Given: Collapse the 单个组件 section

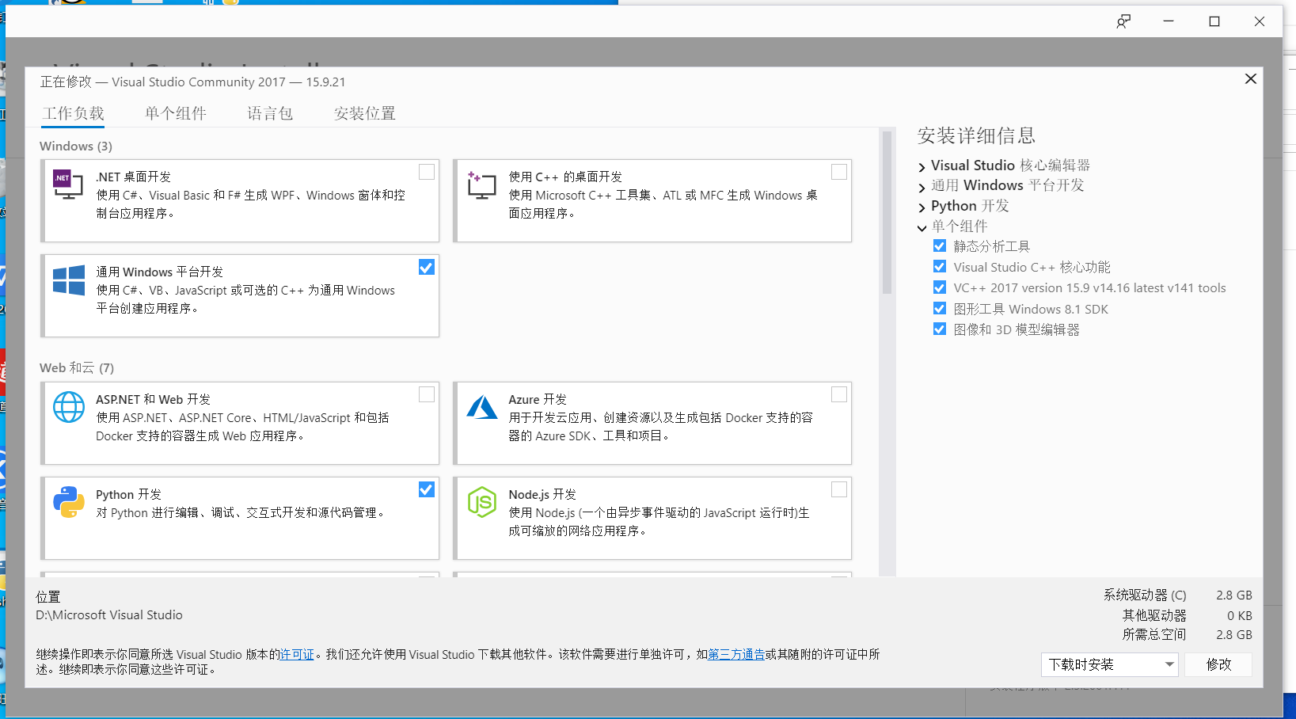Looking at the screenshot, I should click(922, 227).
